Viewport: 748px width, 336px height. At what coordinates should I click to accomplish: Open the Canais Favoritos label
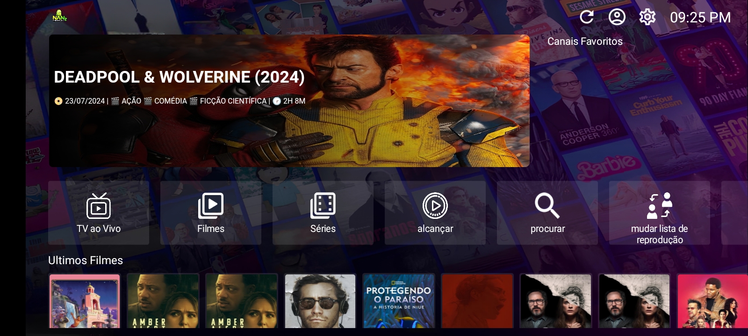click(585, 42)
